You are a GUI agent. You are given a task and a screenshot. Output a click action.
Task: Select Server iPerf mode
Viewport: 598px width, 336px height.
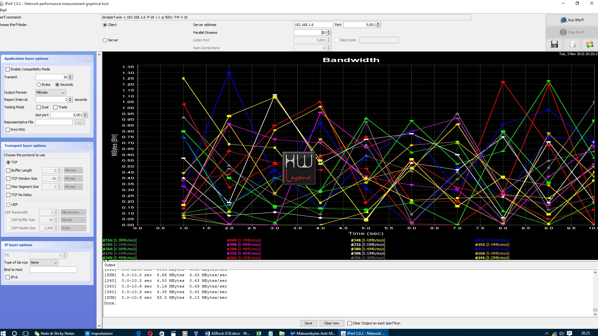(105, 40)
